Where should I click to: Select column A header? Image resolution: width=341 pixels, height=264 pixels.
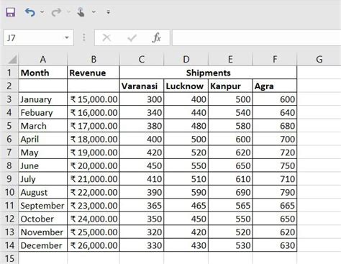coord(43,59)
